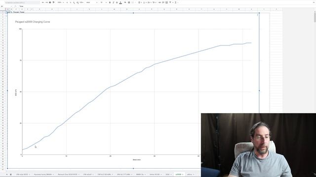The image size is (316, 177).
Task: Create a filter
Action: (x=170, y=2)
